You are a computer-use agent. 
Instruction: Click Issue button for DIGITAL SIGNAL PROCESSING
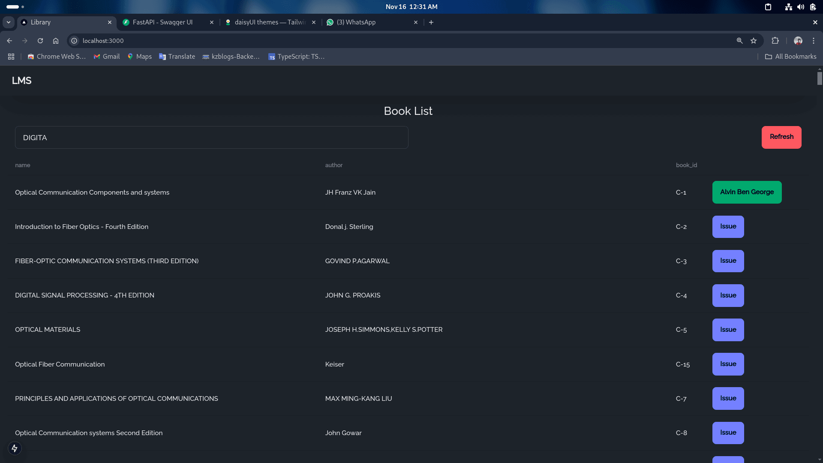click(x=728, y=295)
